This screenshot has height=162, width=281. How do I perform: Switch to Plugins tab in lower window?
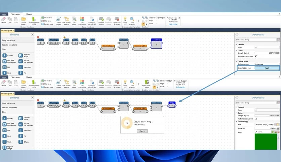[x=29, y=77]
